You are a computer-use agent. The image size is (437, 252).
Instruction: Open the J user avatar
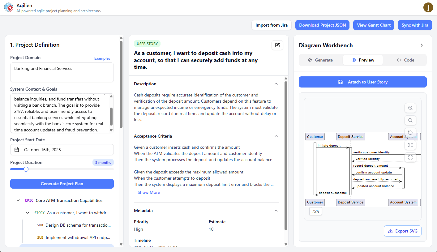tap(428, 7)
